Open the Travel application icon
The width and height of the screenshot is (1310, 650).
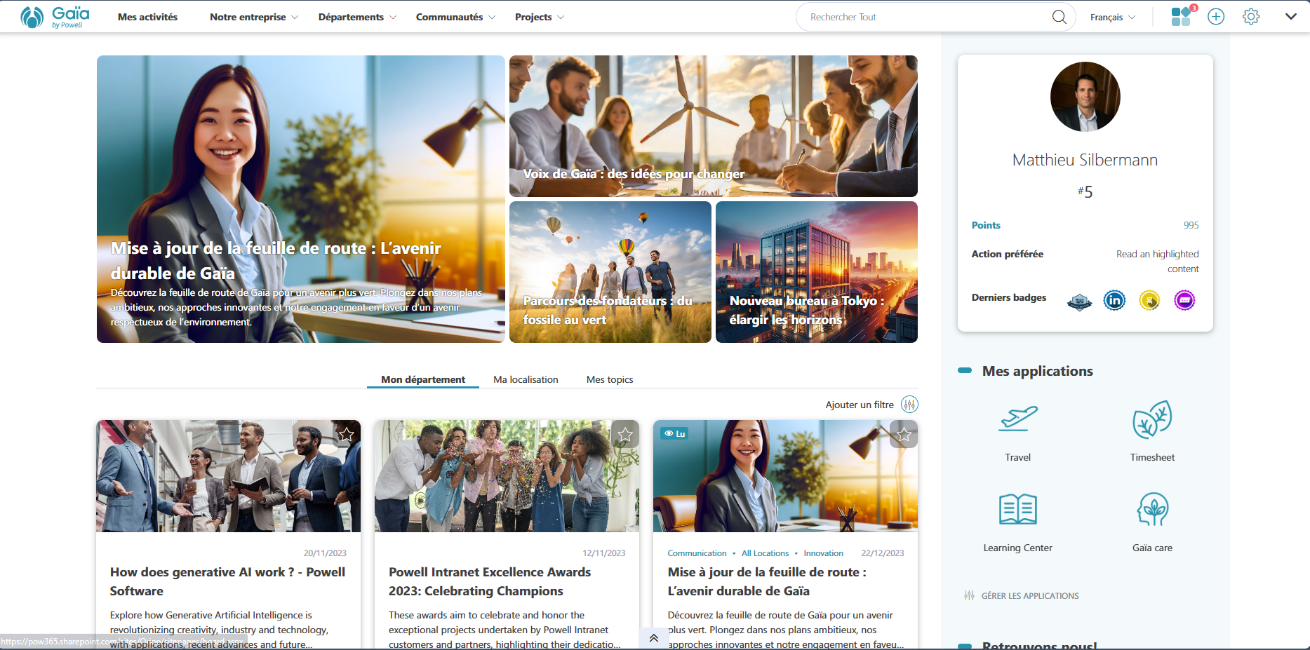pyautogui.click(x=1017, y=418)
